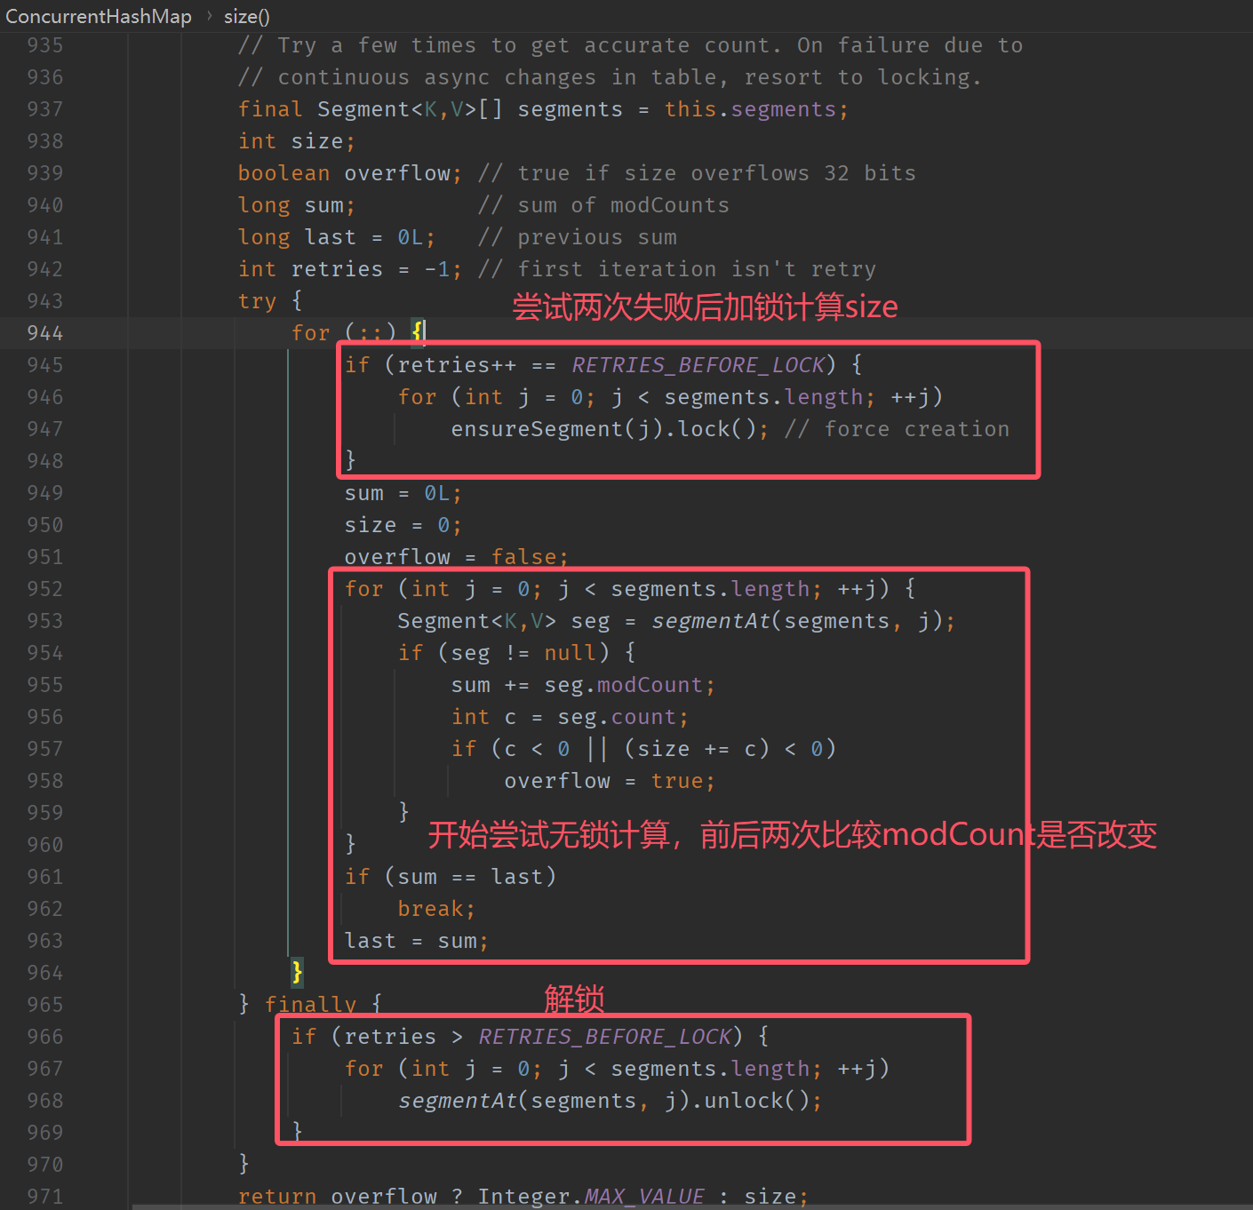Click 'Segment<K,V>[]' type on line 937
Viewport: 1253px width, 1210px height.
pyautogui.click(x=411, y=109)
